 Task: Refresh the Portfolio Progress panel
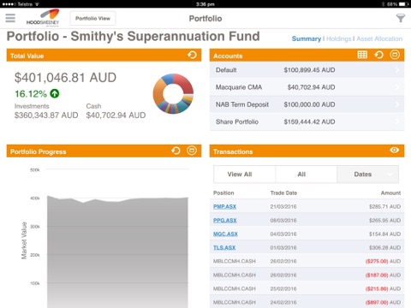coord(176,151)
